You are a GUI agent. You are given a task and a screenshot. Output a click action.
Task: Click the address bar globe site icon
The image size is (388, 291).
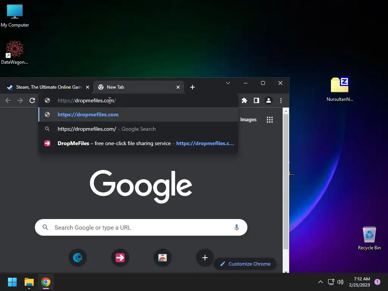pos(47,100)
